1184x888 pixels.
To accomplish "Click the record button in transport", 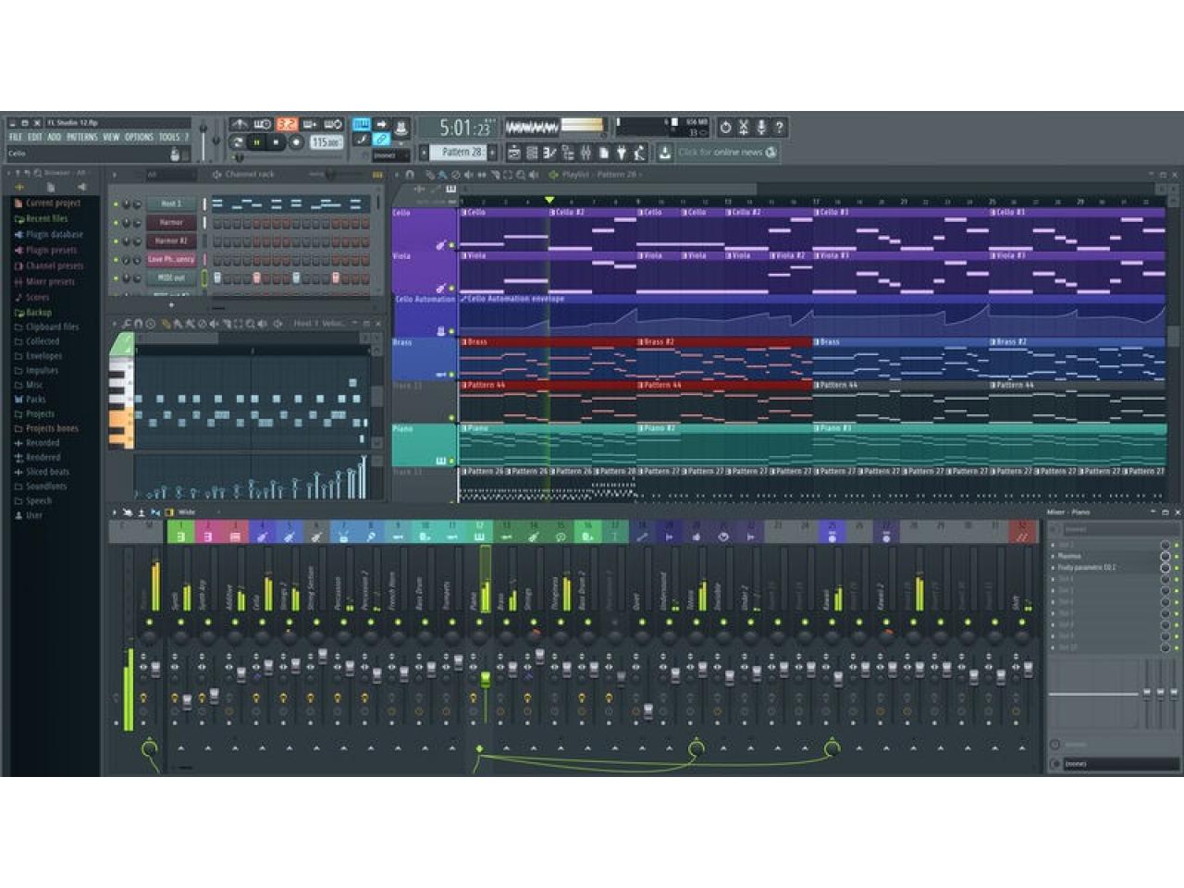I will pos(296,142).
